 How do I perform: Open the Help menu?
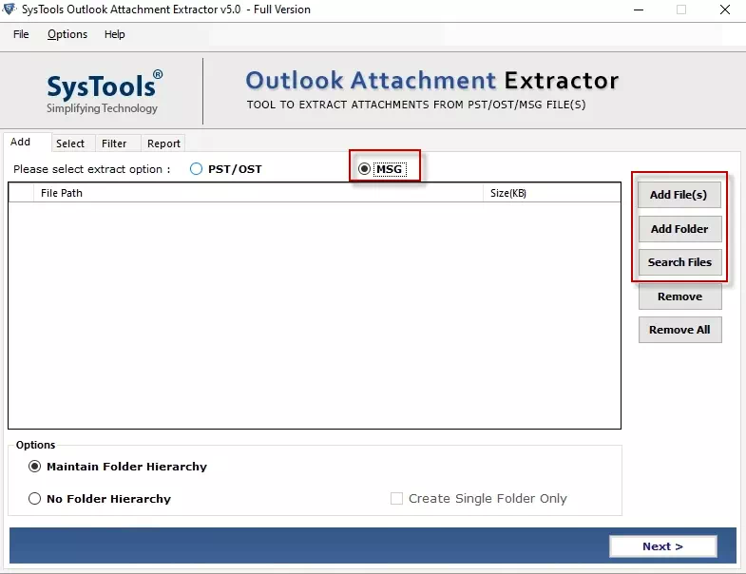coord(115,34)
